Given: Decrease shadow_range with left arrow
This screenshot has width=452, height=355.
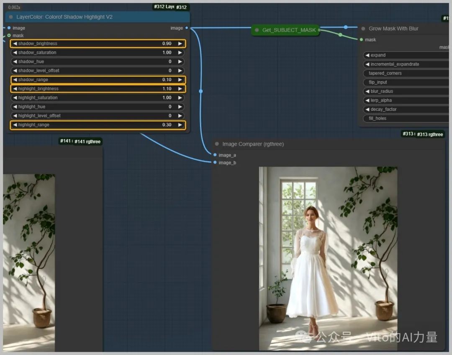Looking at the screenshot, I should (x=15, y=80).
